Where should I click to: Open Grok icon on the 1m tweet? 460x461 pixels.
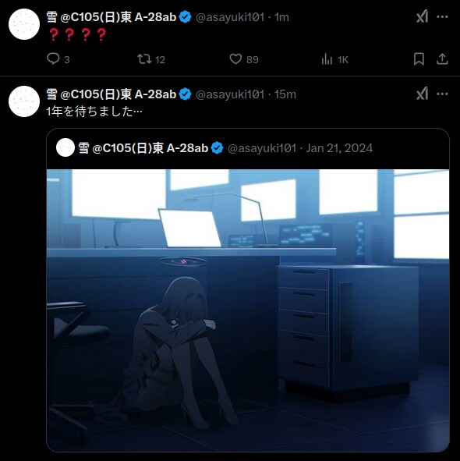pos(422,16)
